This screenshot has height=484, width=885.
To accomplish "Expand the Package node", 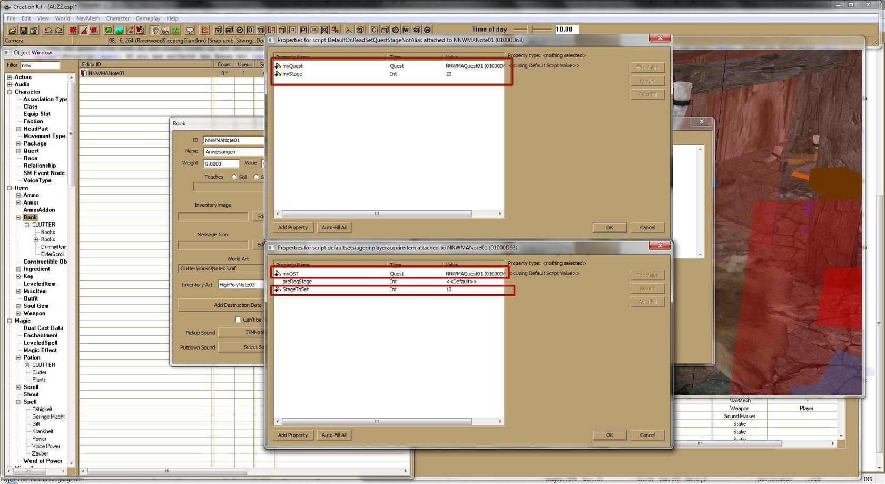I will click(x=18, y=143).
